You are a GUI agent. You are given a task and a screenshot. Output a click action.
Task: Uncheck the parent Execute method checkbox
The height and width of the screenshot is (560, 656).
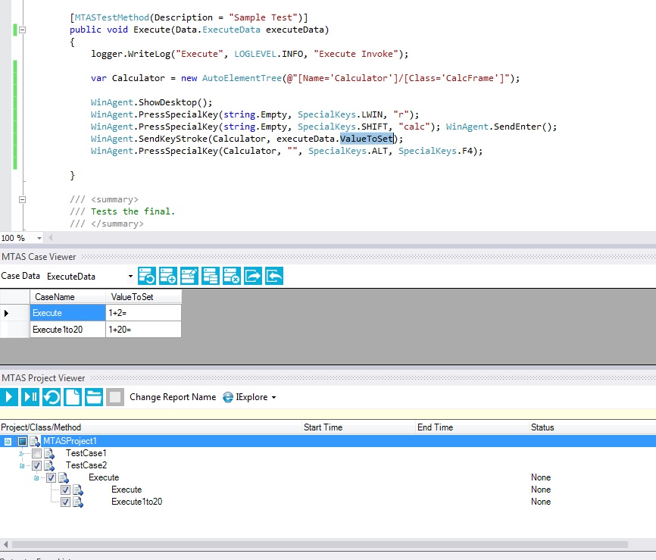pos(51,477)
